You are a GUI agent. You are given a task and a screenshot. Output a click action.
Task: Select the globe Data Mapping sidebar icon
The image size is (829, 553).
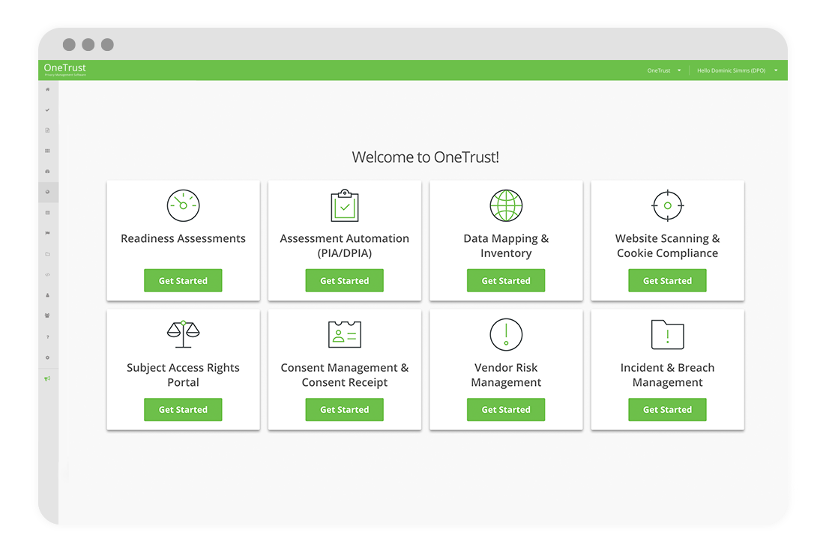pos(47,192)
